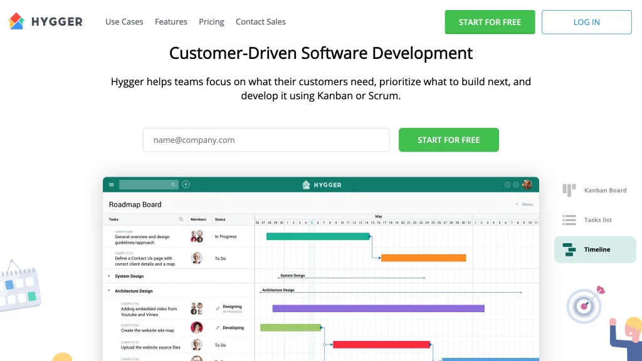Click the name@company.com email field

pyautogui.click(x=266, y=140)
